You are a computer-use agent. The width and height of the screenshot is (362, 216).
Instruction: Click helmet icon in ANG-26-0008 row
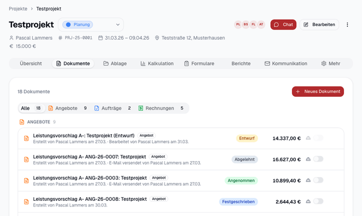308,201
